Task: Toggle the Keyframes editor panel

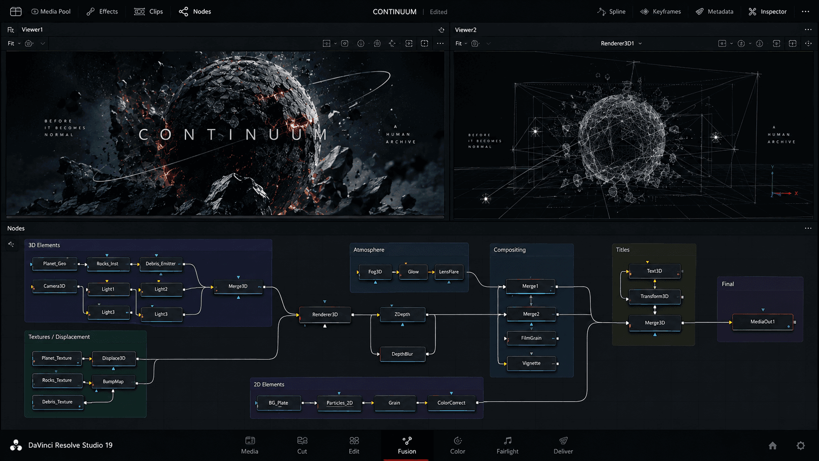Action: coord(660,11)
